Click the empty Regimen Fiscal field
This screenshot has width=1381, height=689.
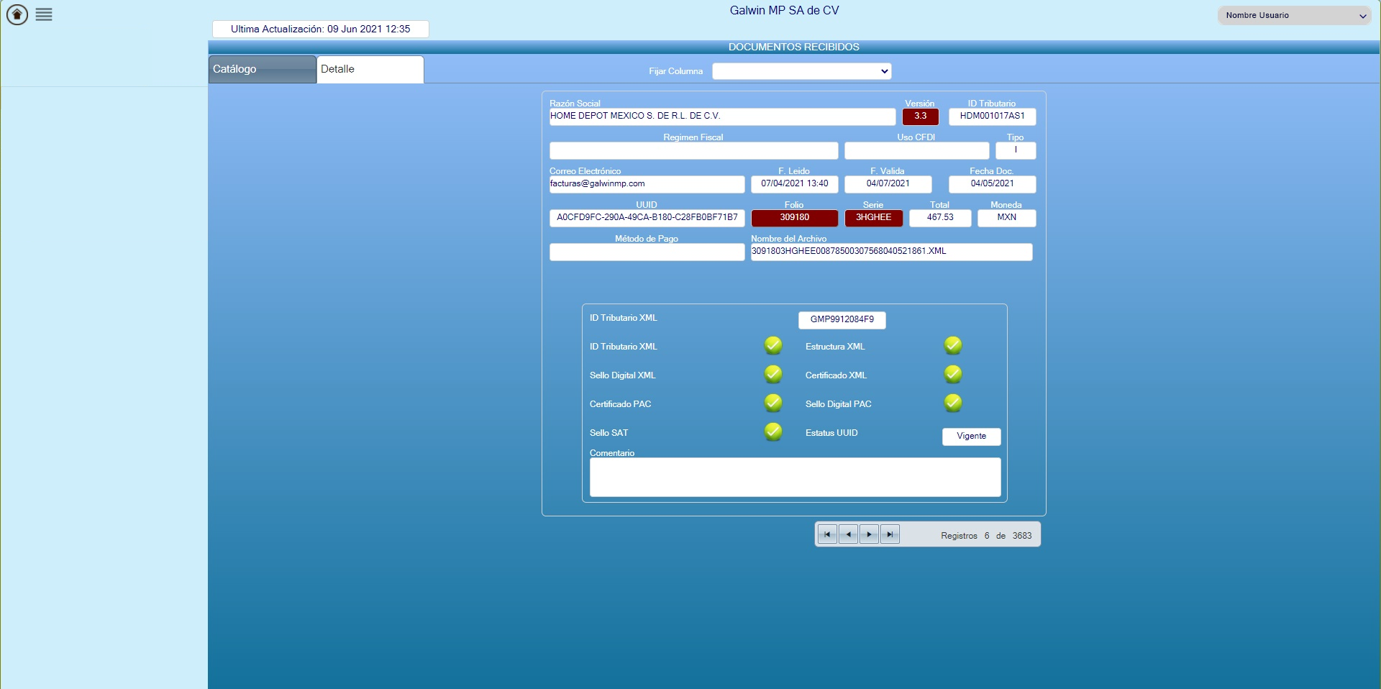click(693, 150)
